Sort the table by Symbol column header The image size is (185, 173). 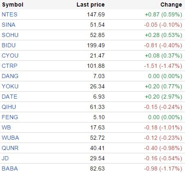click(x=13, y=5)
